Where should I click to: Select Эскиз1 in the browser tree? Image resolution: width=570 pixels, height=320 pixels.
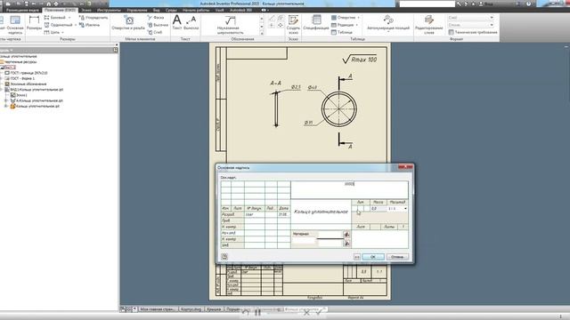19,95
